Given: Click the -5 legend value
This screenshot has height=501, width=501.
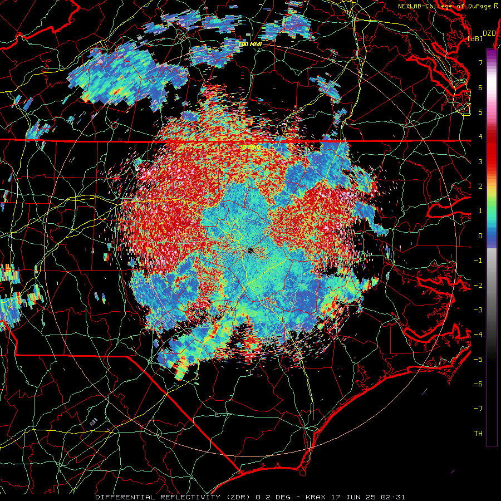Looking at the screenshot, I should tap(478, 359).
